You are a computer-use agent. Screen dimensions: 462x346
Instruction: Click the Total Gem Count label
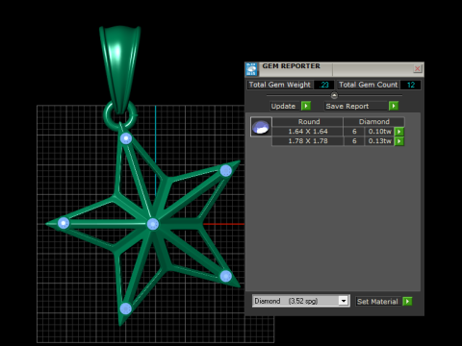point(369,85)
